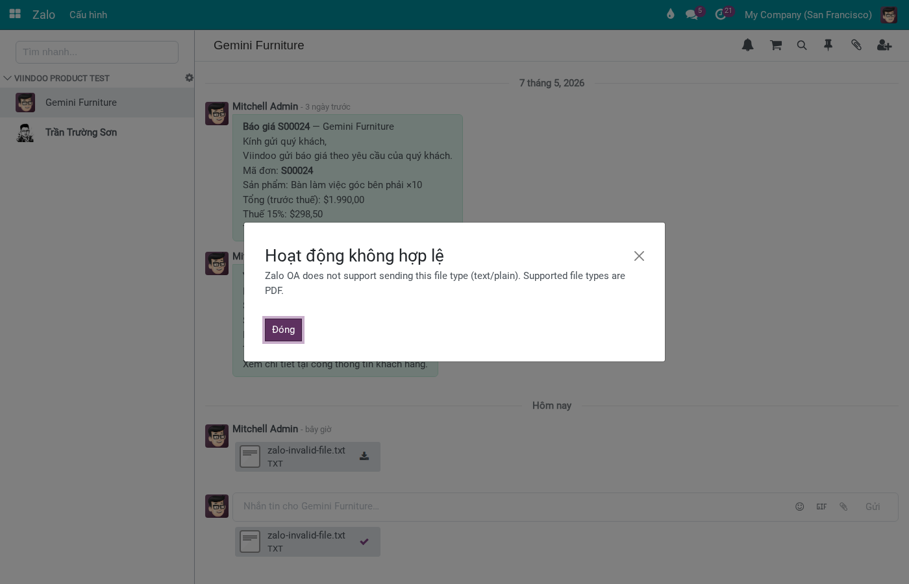
Task: Download the sent zalo-invalid-file.txt attachment
Action: click(x=364, y=456)
